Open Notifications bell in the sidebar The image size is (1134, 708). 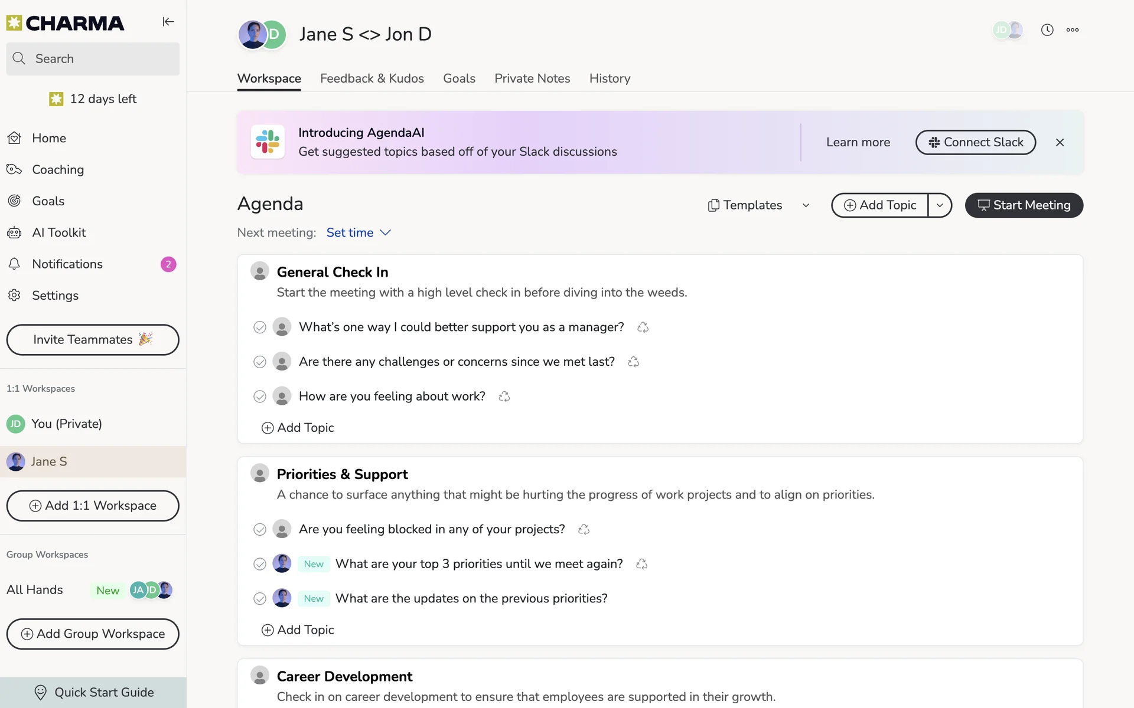pyautogui.click(x=14, y=264)
